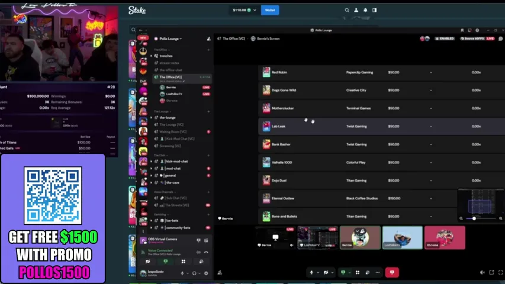Join Waiting Room [VC] voice channel
This screenshot has width=505, height=284.
pos(173,132)
